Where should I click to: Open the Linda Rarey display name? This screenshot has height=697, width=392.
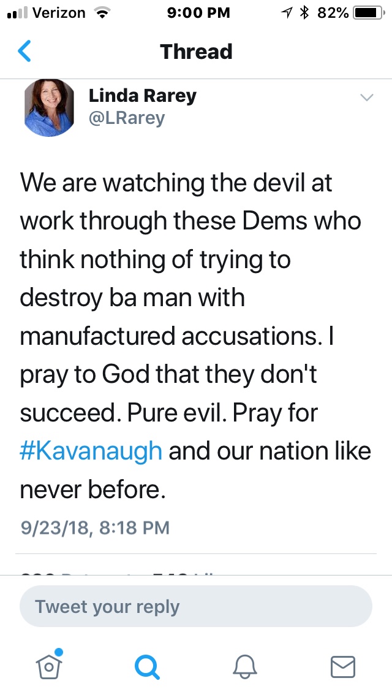142,96
